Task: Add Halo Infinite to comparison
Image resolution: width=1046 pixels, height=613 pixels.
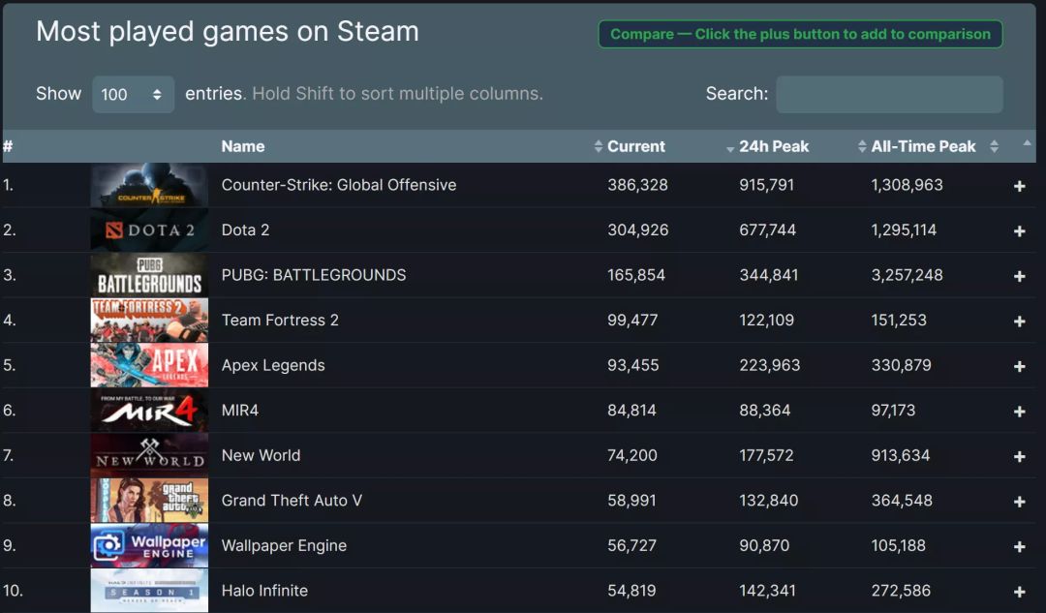Action: (1019, 592)
